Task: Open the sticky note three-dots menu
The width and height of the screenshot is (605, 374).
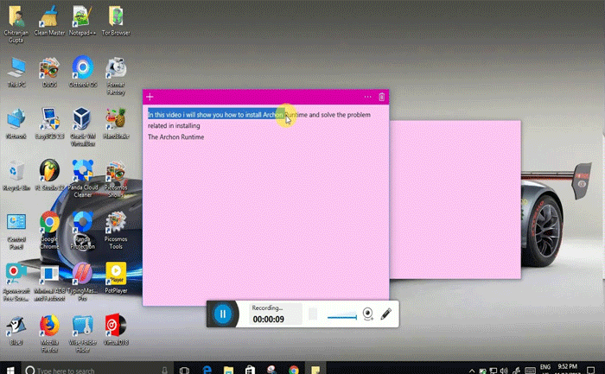Action: (x=367, y=97)
